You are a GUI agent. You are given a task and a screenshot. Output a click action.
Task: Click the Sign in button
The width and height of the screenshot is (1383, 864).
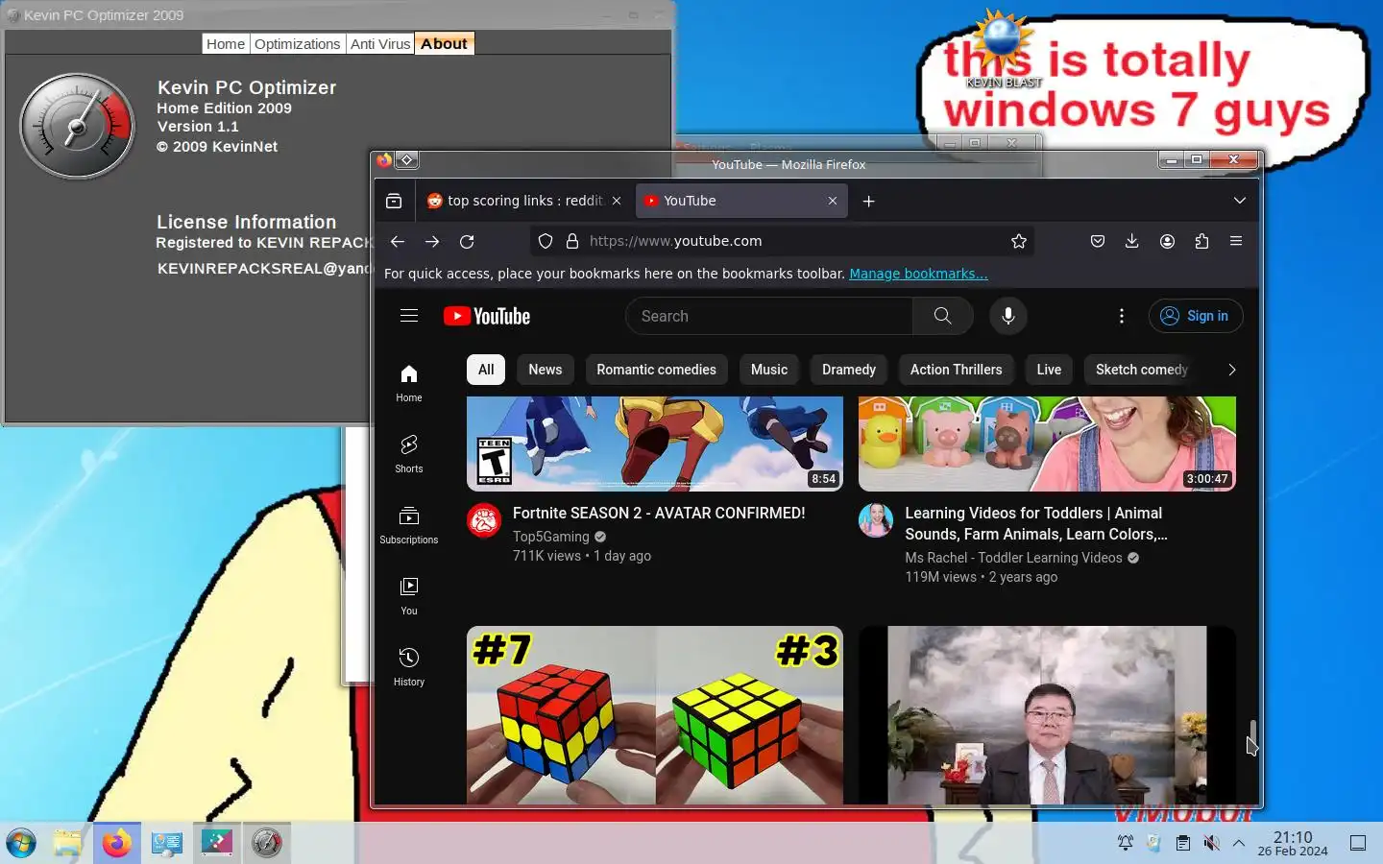pyautogui.click(x=1196, y=316)
